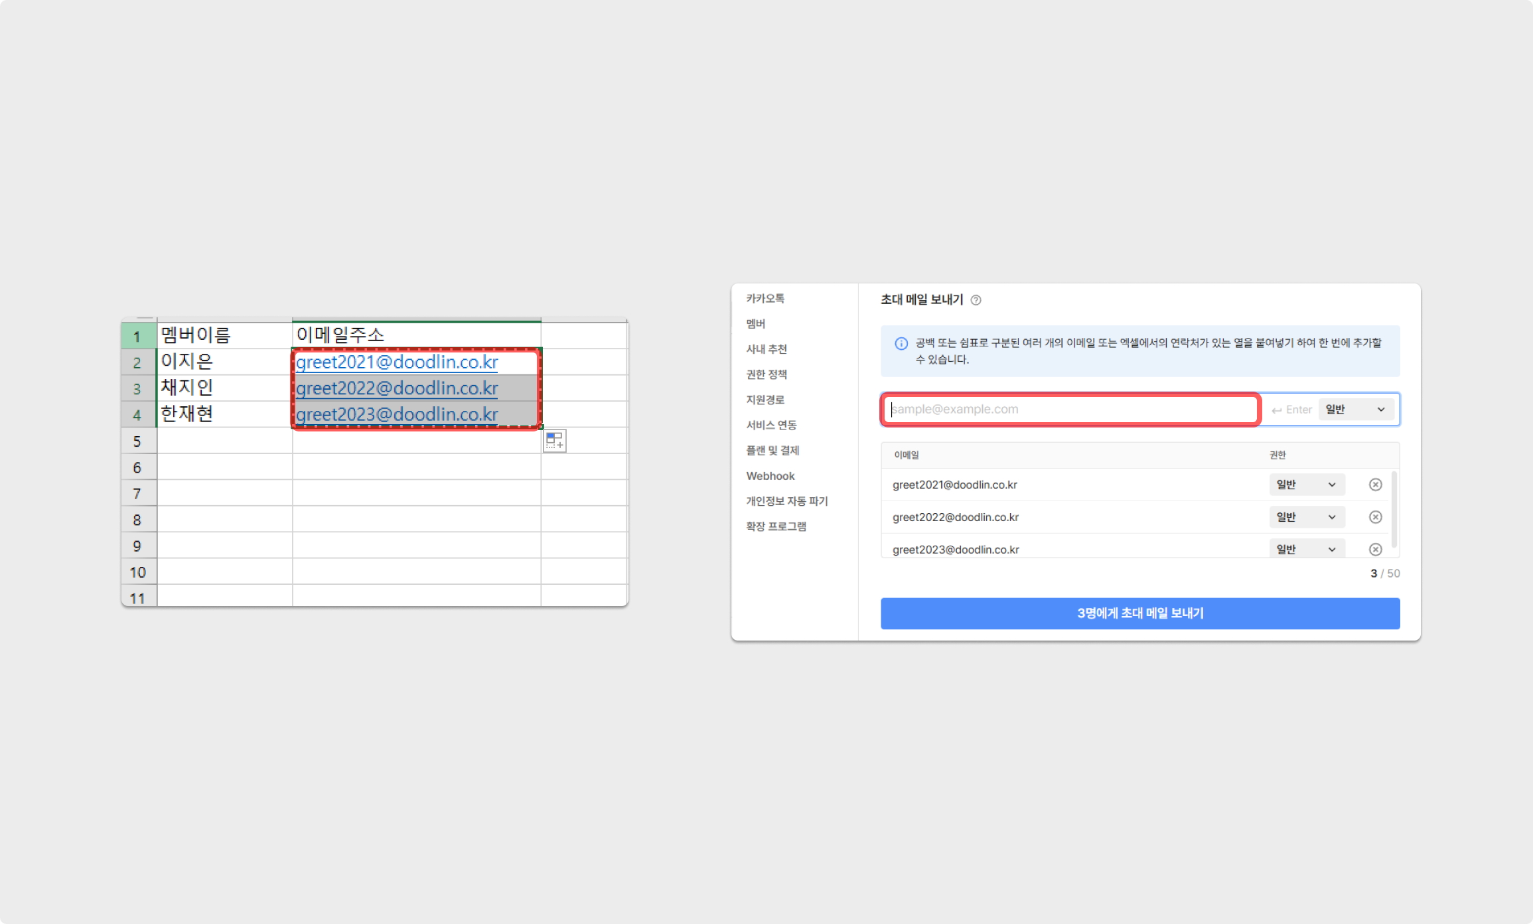Open permission dropdown for greet2022 row

click(1305, 517)
